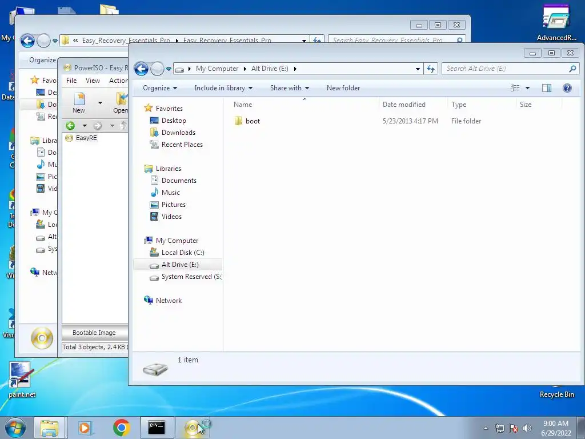
Task: Click Bootable Image label in PowerISO
Action: point(94,333)
